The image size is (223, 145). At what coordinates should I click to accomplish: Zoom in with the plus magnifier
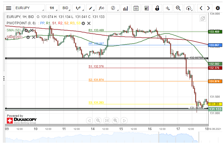pos(115,121)
